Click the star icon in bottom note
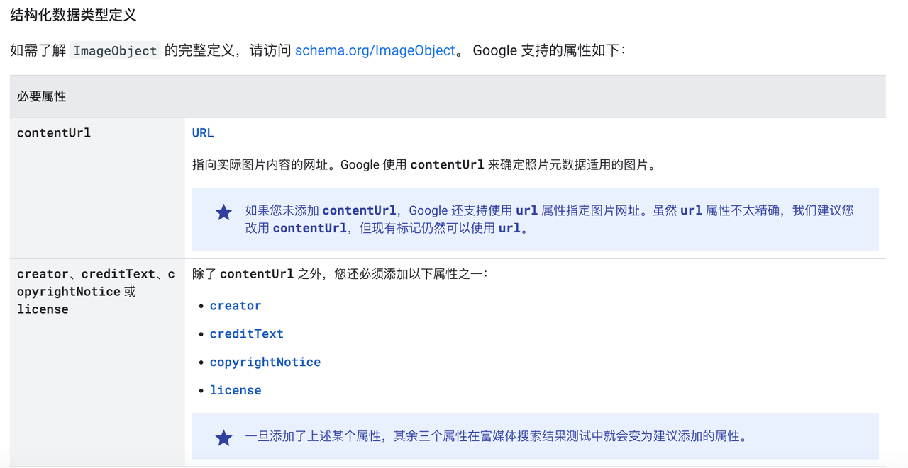Screen dimensions: 908x468 [224, 438]
